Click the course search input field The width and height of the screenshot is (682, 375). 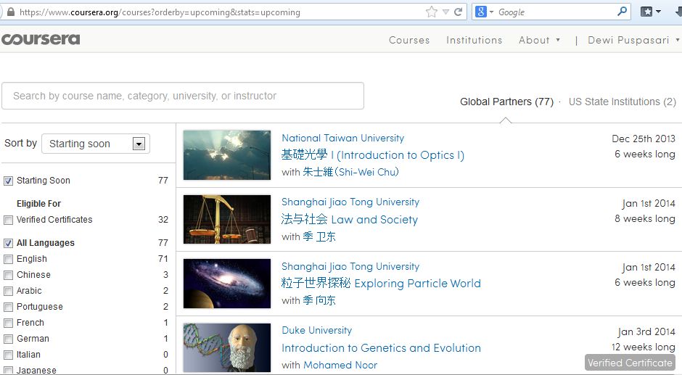pos(183,96)
